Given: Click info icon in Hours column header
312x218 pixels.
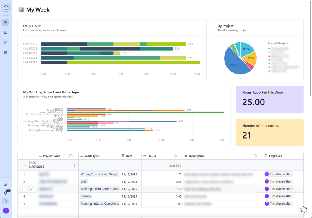Looking at the screenshot, I should pyautogui.click(x=175, y=156).
